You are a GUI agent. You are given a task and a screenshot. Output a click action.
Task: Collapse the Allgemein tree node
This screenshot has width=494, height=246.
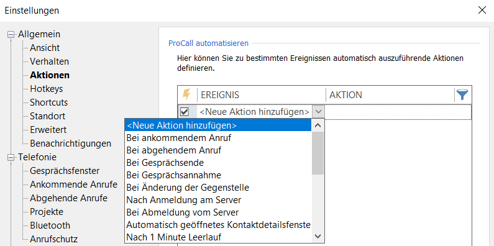[x=11, y=35]
